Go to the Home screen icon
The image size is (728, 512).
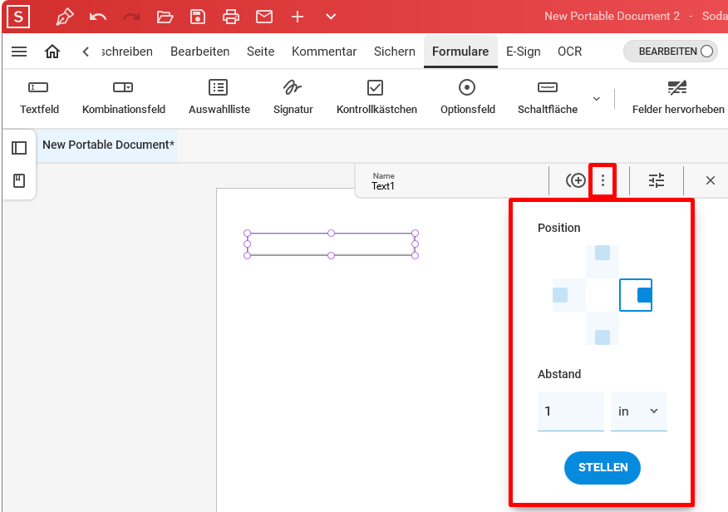point(52,52)
